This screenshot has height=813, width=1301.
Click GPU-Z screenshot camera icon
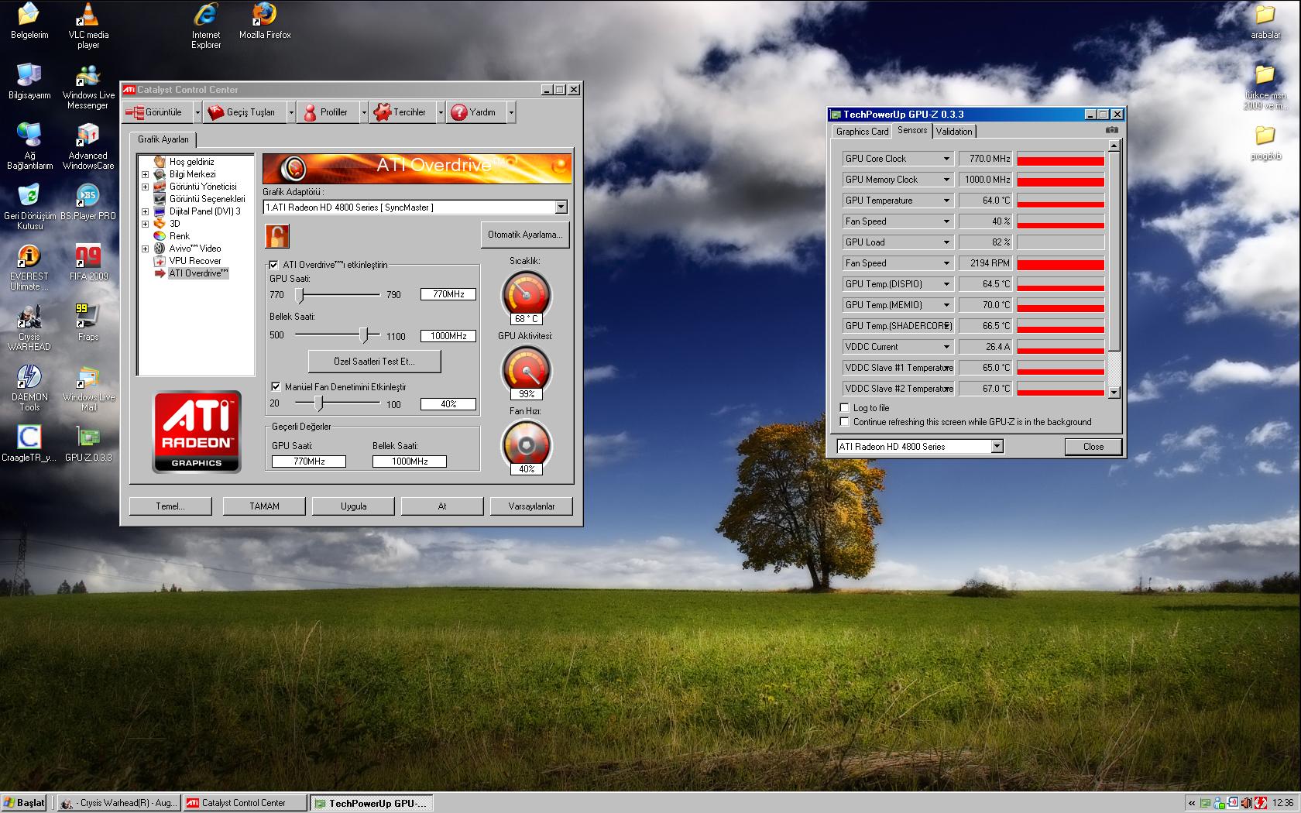(x=1112, y=130)
